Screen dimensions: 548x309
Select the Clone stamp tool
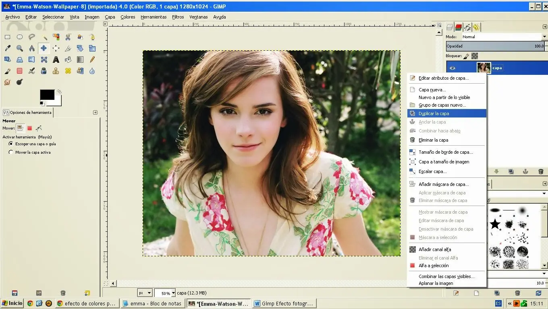[x=56, y=71]
